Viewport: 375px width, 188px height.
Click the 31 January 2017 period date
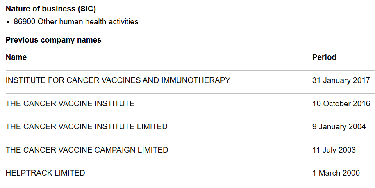(x=341, y=80)
